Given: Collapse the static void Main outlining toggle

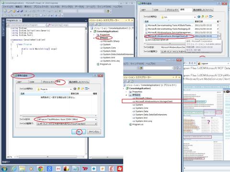Looking at the screenshot, I should coord(11,49).
